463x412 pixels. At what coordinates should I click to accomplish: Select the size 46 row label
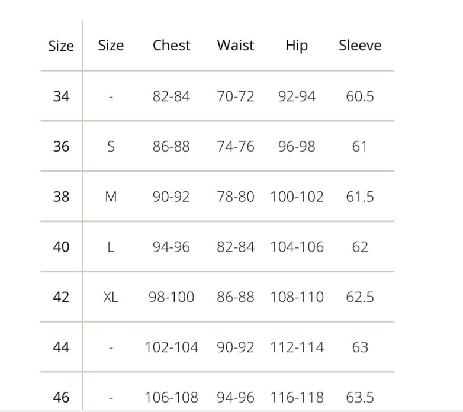coord(61,398)
